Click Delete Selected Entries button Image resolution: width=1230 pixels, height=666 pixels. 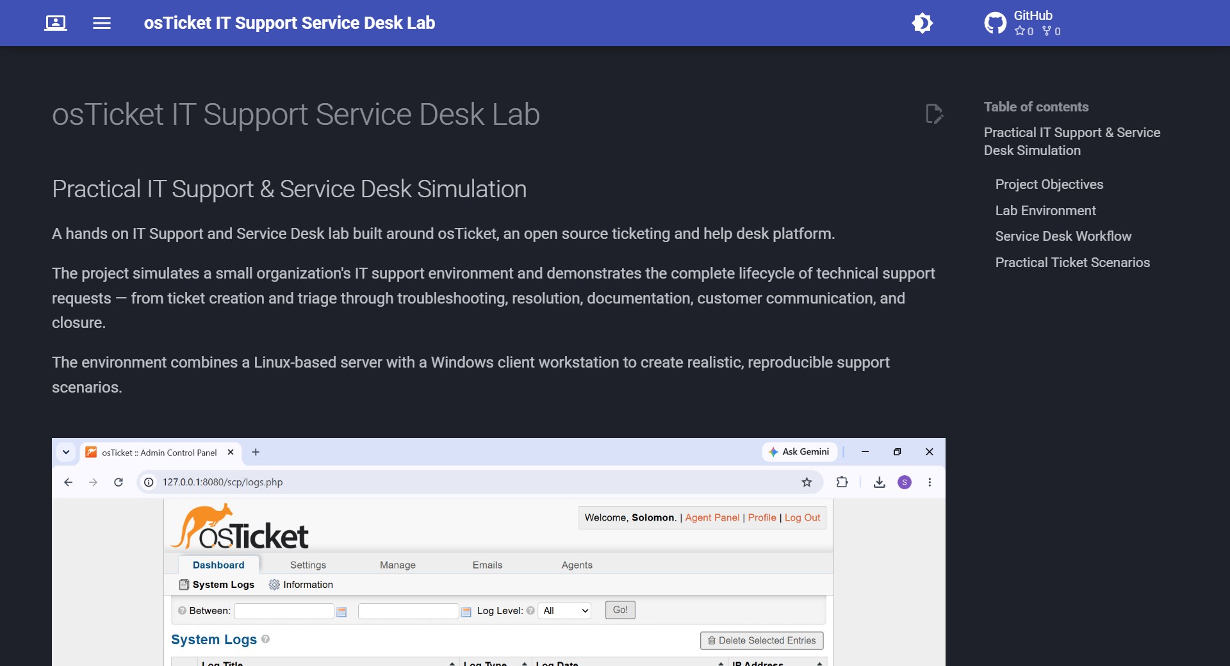(762, 640)
